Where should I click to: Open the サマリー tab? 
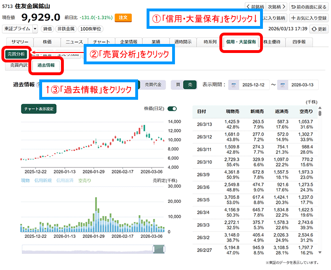click(x=20, y=42)
